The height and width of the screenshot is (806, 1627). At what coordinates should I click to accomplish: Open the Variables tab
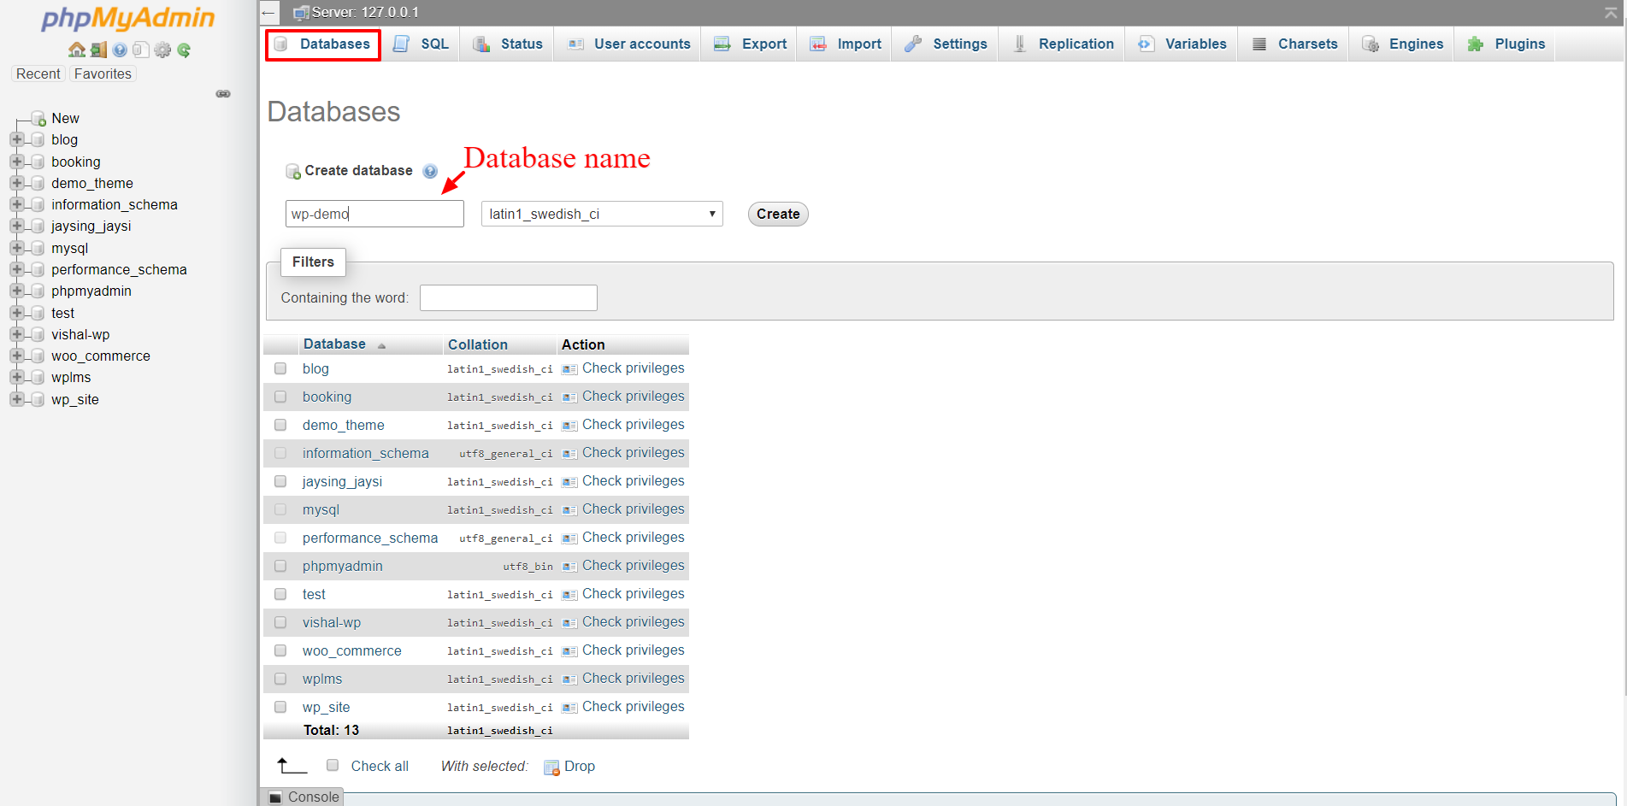[x=1182, y=44]
